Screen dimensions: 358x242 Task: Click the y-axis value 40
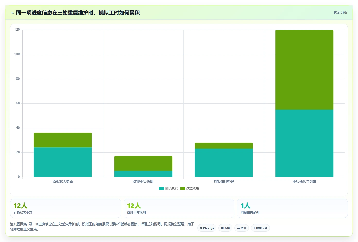click(18, 128)
